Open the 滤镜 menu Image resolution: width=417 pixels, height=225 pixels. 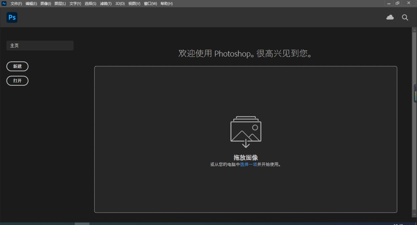coord(105,3)
